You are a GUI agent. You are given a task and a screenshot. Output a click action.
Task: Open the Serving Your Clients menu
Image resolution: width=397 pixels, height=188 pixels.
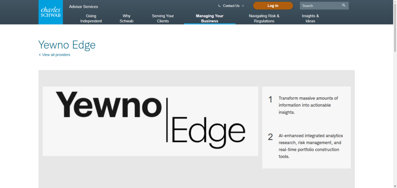pos(163,19)
